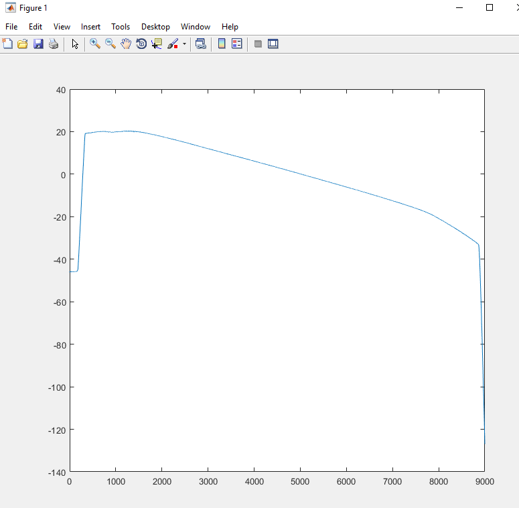Select the Zoom Out tool
The width and height of the screenshot is (519, 508).
pyautogui.click(x=110, y=44)
